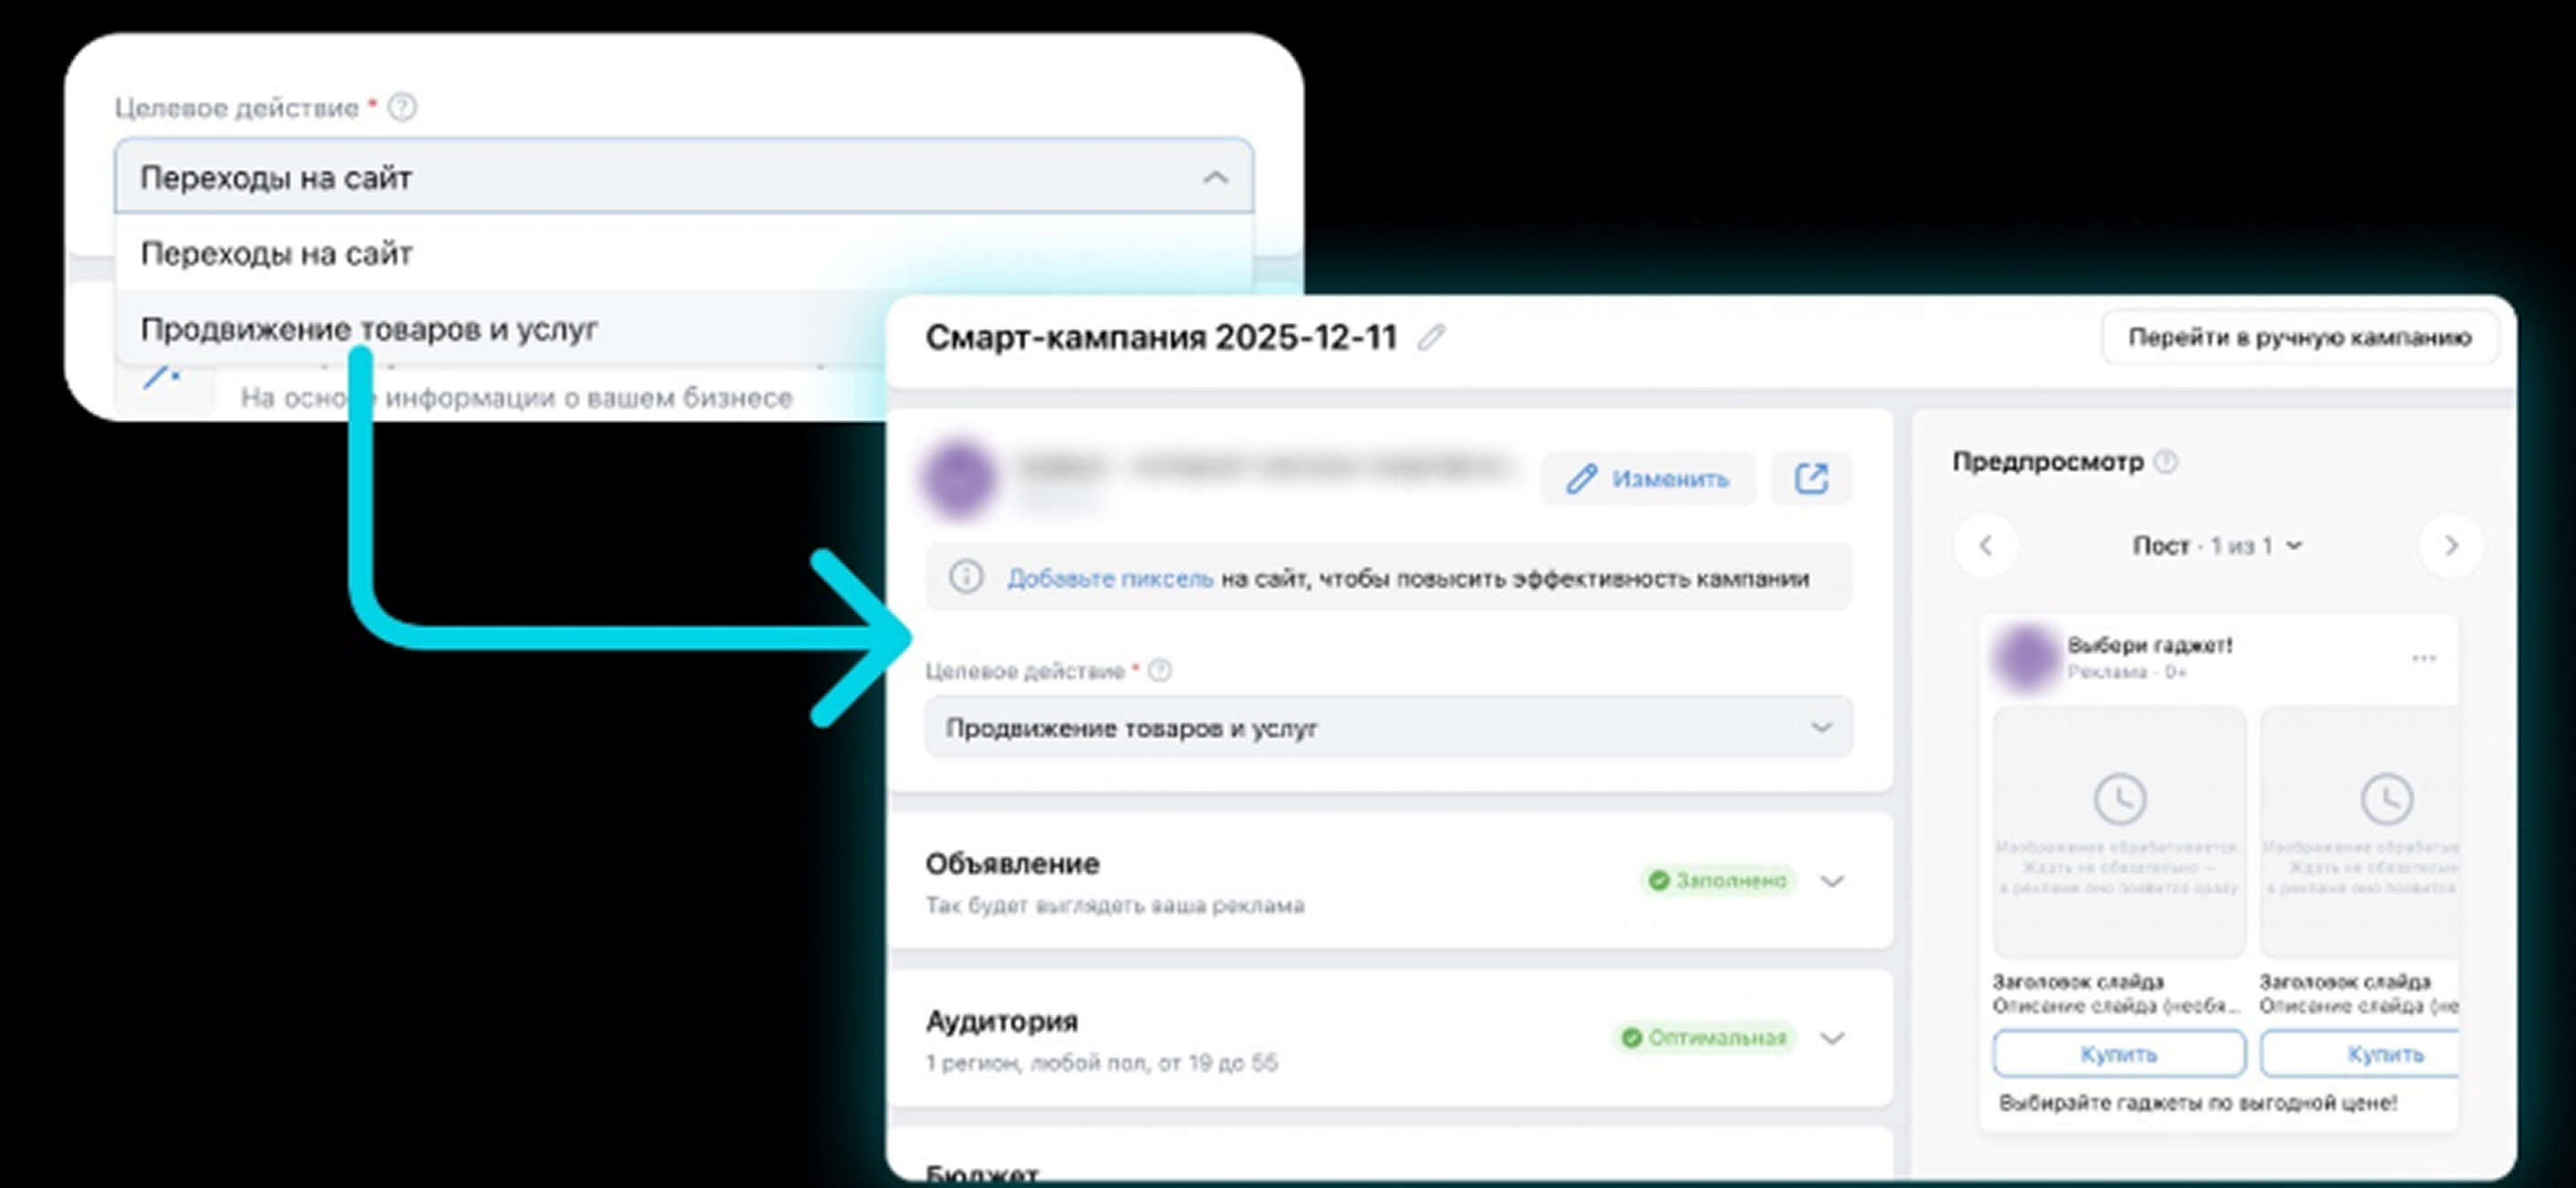Click first Купить button in preview
Image resolution: width=2576 pixels, height=1188 pixels.
2118,1054
